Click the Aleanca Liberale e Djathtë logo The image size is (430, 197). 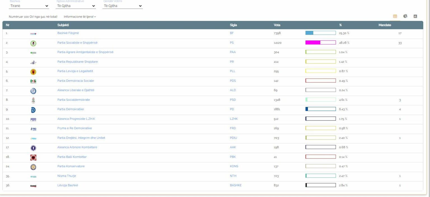click(33, 91)
